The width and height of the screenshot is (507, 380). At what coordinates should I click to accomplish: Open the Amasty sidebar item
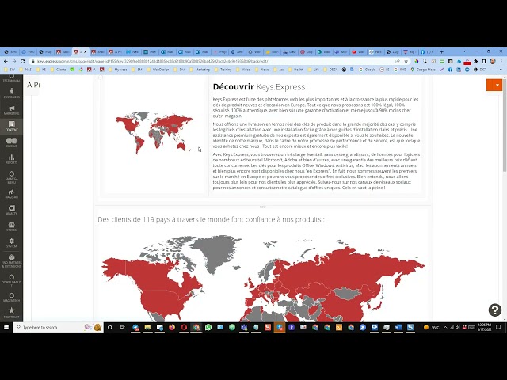point(11,210)
